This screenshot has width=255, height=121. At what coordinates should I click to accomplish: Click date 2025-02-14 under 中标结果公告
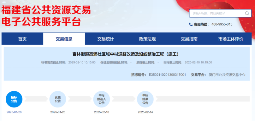click(x=145, y=112)
